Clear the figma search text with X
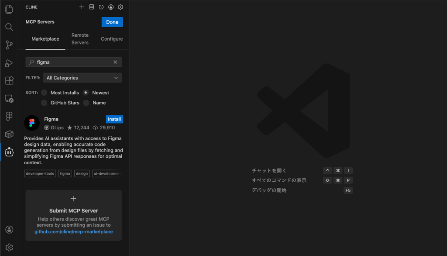 115,62
